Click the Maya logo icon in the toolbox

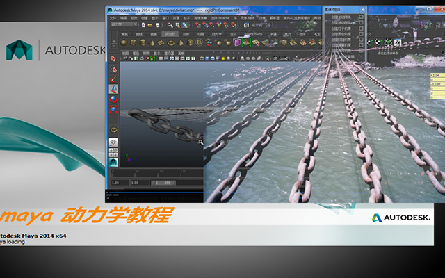pyautogui.click(x=113, y=162)
